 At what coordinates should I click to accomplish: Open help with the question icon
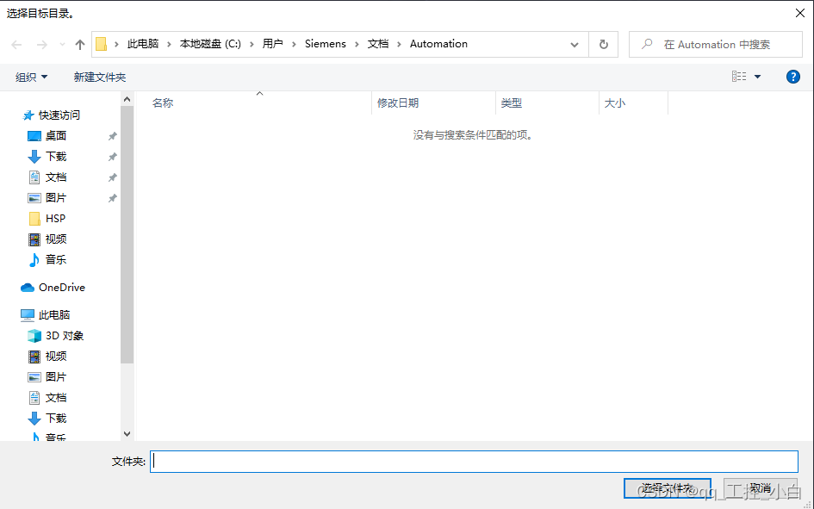792,77
